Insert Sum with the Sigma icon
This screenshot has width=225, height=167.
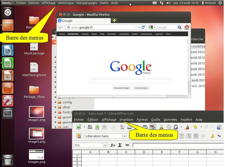click(x=120, y=145)
